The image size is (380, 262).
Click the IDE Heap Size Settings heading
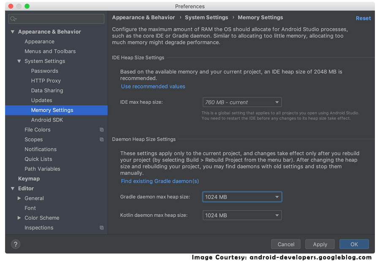tap(138, 57)
